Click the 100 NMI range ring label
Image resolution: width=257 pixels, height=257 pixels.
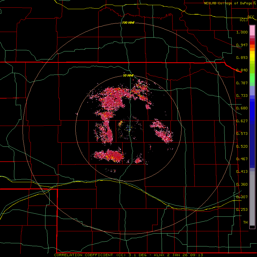coord(128,23)
